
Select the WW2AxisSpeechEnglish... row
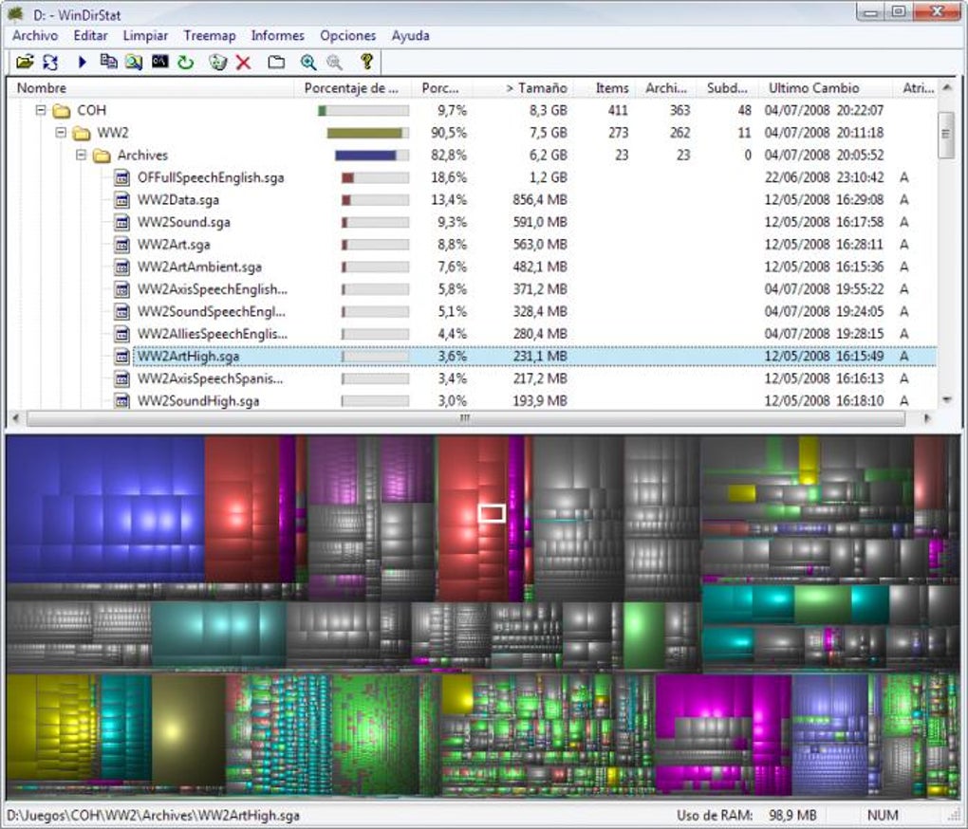[473, 288]
